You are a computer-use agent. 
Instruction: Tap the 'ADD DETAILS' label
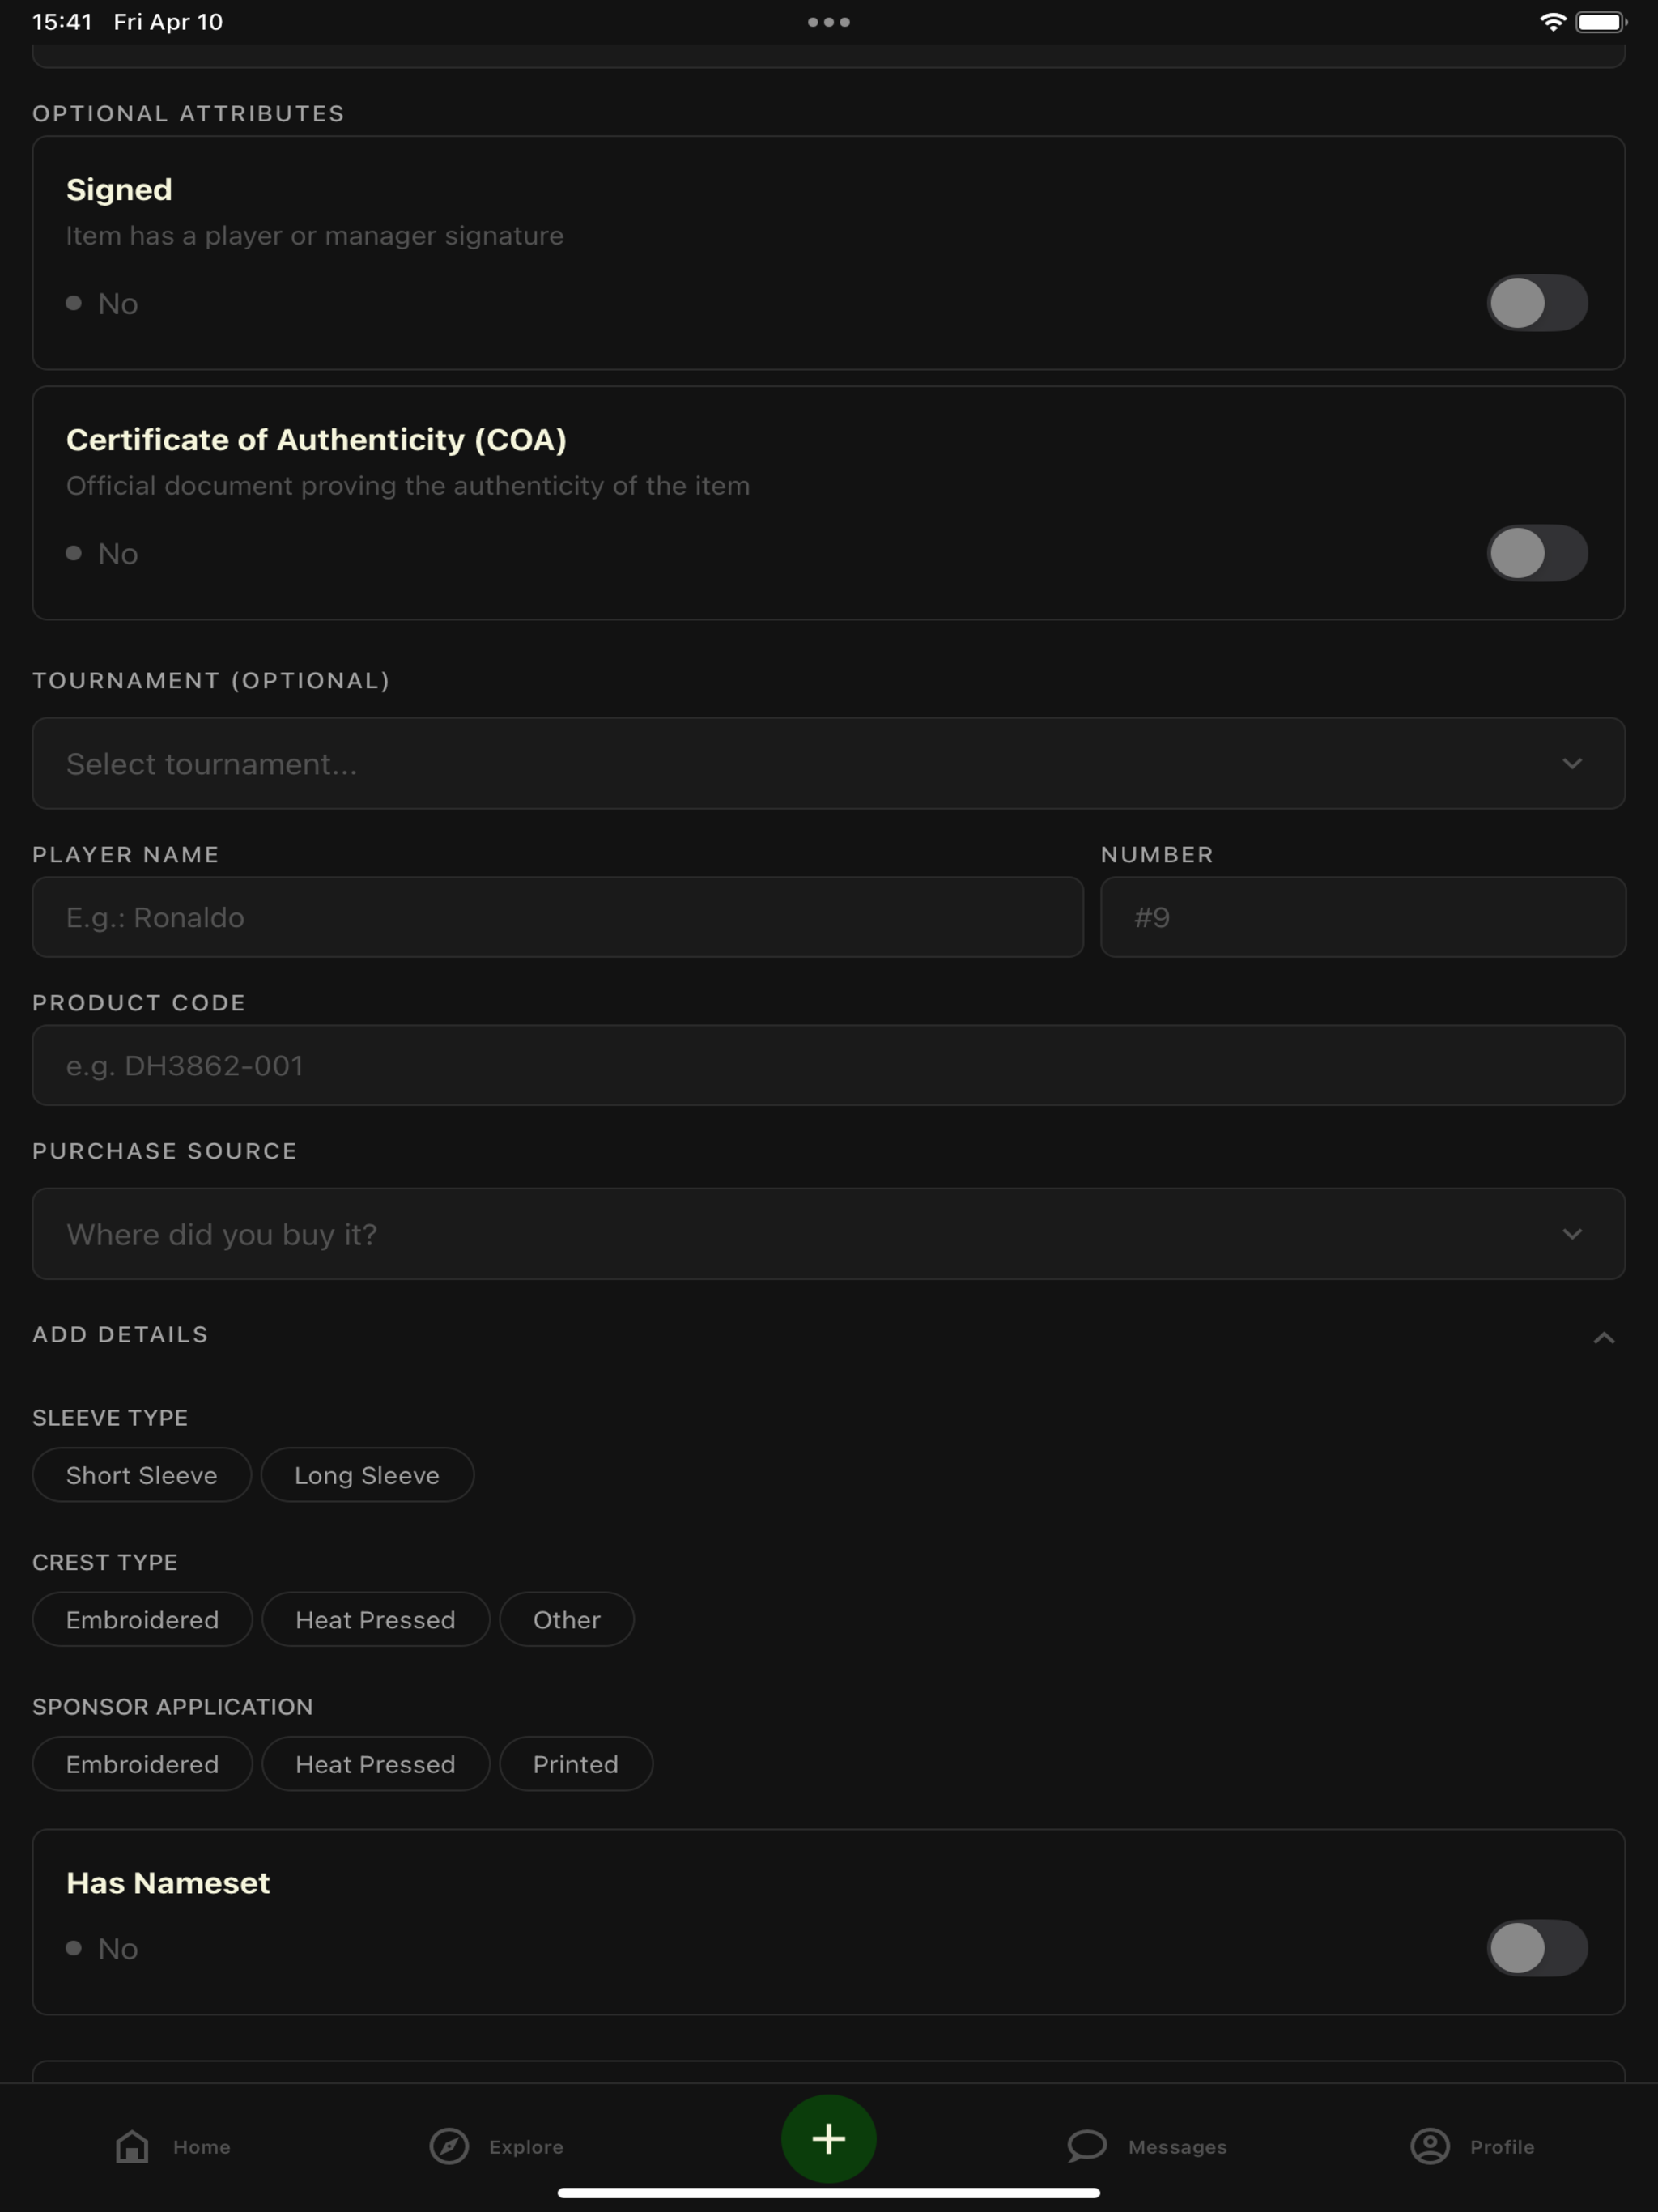[120, 1335]
